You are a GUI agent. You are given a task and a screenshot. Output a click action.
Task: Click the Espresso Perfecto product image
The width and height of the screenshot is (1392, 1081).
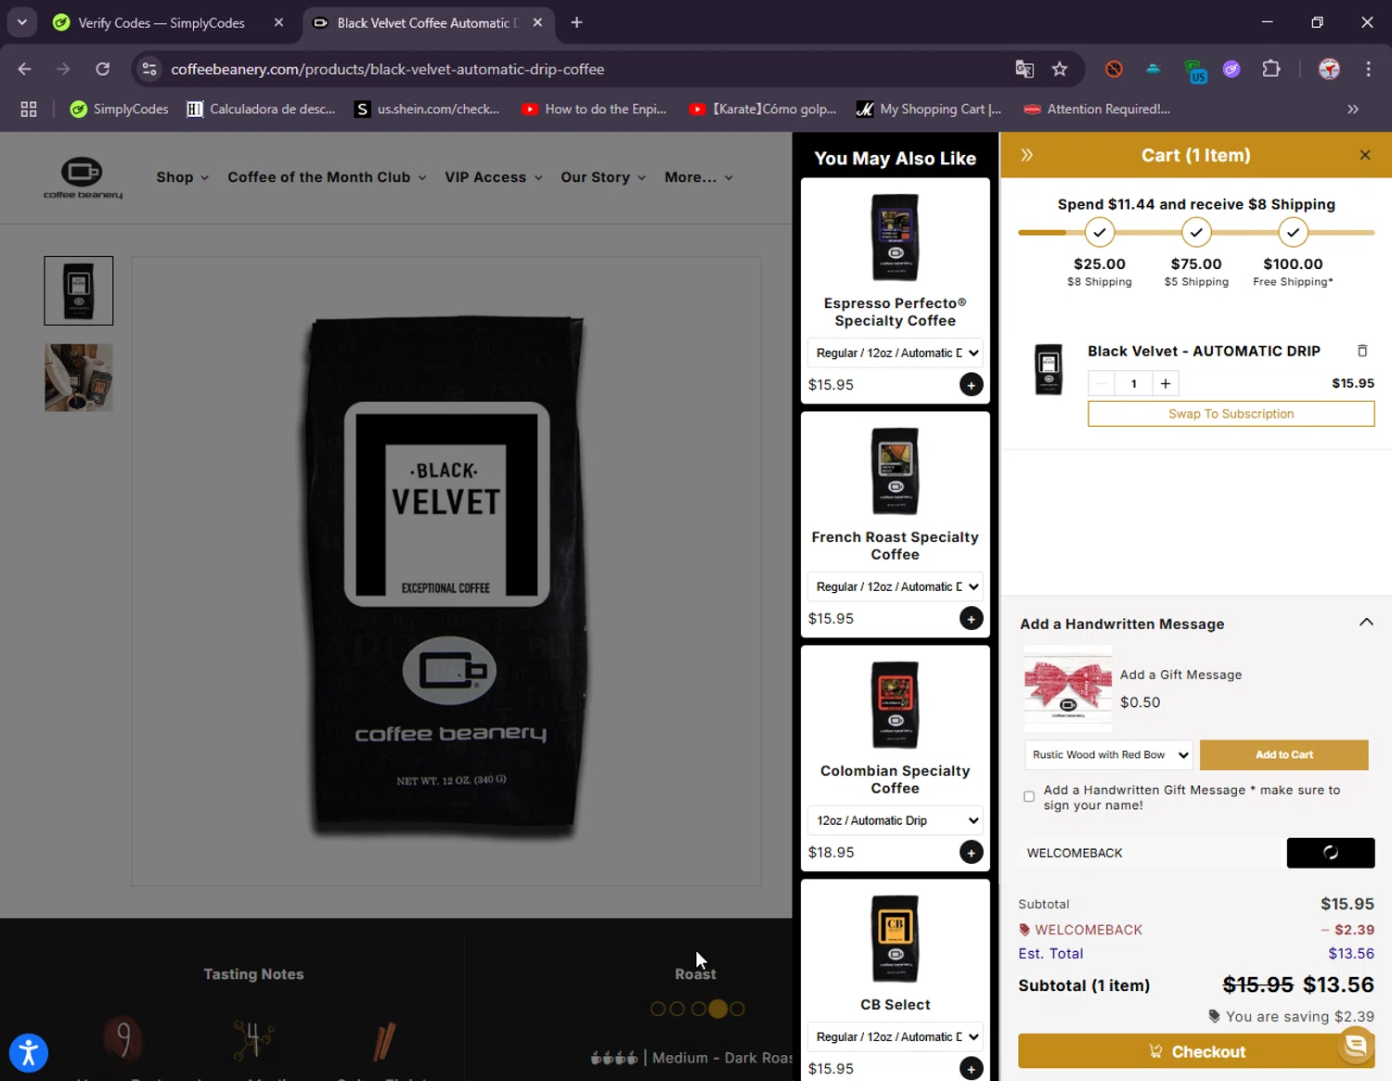[x=895, y=238]
